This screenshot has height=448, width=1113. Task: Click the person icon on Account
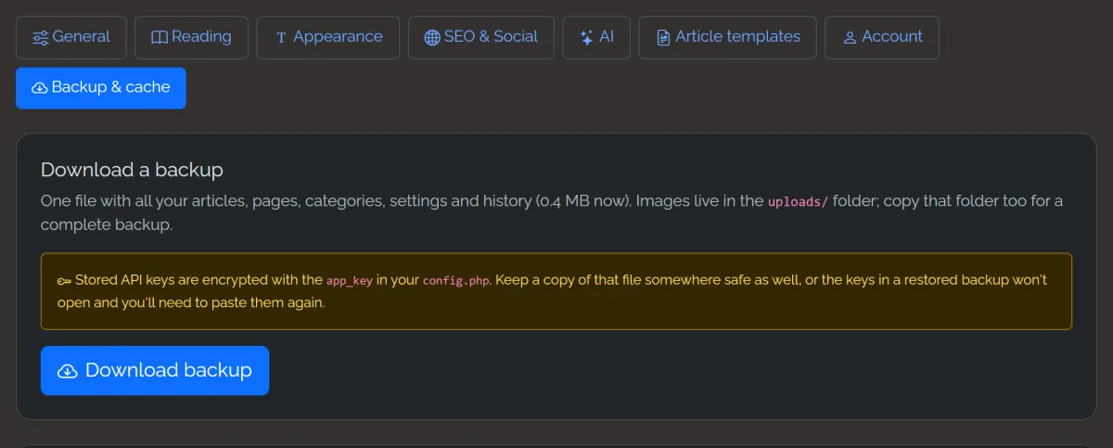click(x=850, y=38)
